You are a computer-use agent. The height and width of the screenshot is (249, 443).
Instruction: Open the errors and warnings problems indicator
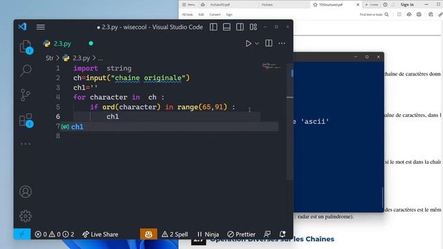(54, 234)
